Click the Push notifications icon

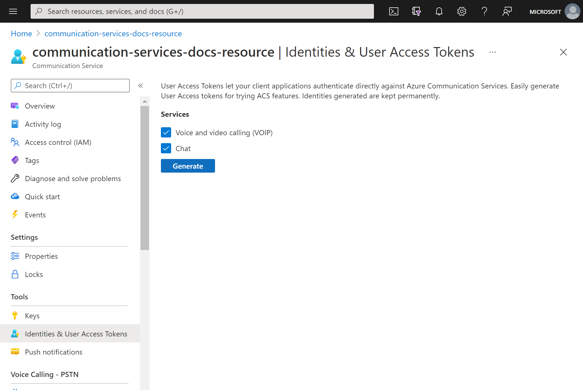(x=15, y=352)
